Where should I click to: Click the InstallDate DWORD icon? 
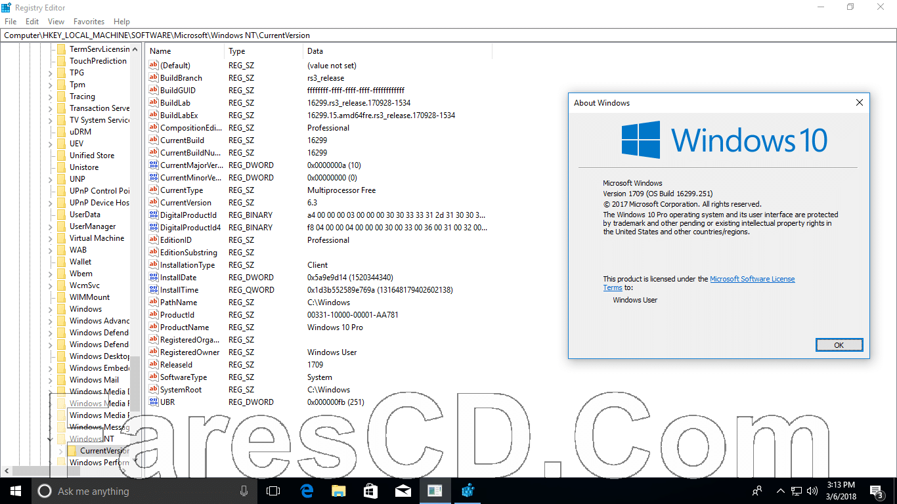pos(154,278)
